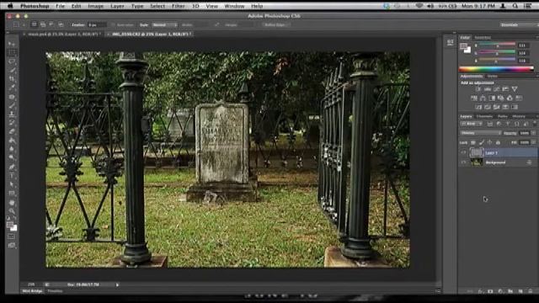Add a Levels adjustment
The width and height of the screenshot is (539, 303).
click(487, 89)
